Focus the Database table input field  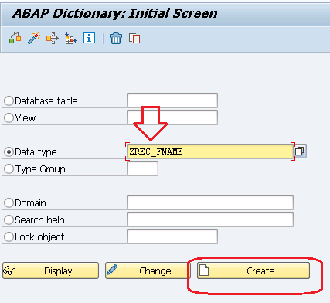pyautogui.click(x=172, y=100)
